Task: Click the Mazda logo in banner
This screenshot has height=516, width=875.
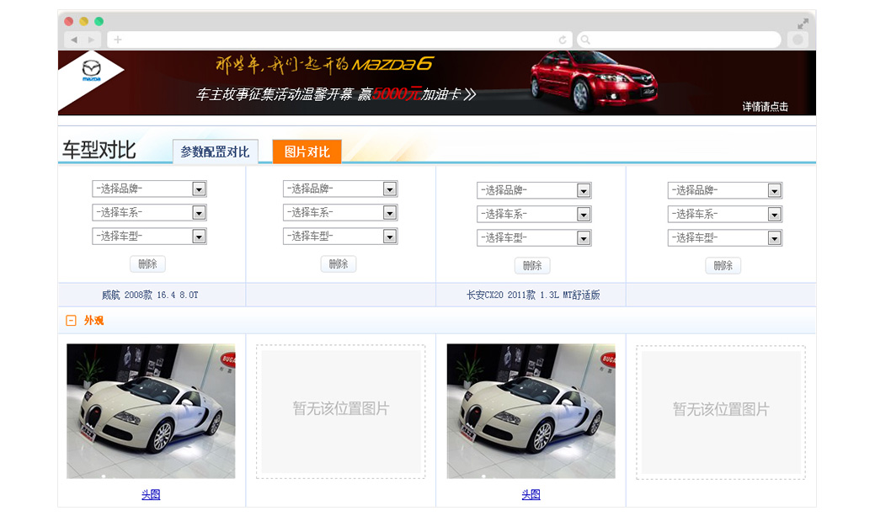Action: click(x=92, y=71)
